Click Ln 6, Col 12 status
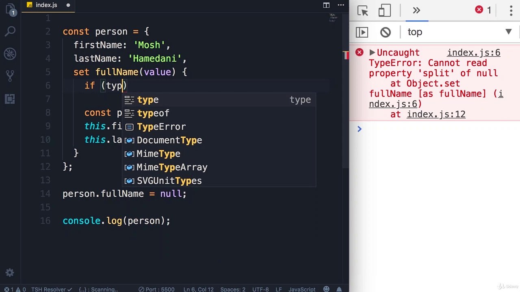Screen dimensions: 520x292 pyautogui.click(x=198, y=289)
